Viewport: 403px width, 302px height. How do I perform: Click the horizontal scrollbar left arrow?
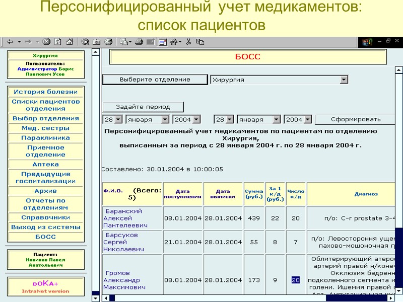tap(106, 298)
